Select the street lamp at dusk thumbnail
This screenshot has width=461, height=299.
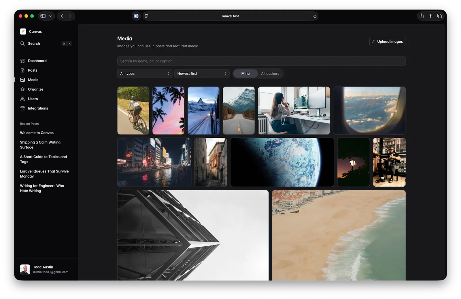pos(354,162)
